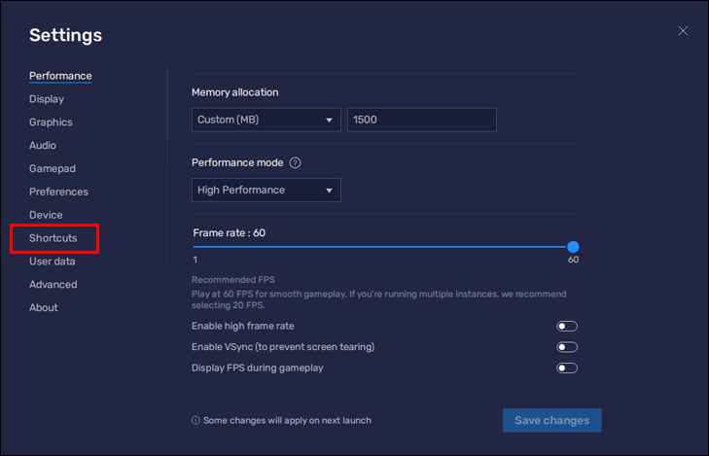
Task: Enable VSync to prevent screen tearing
Action: tap(567, 347)
